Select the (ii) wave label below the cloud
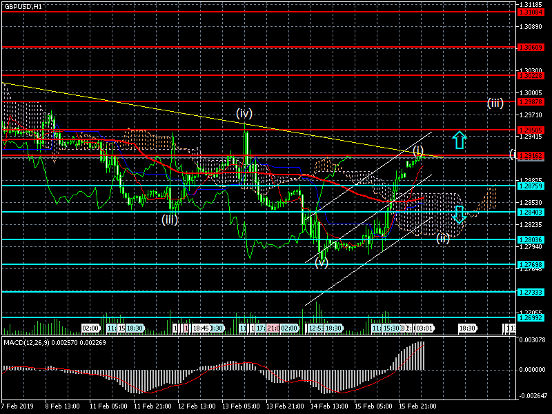The image size is (552, 414). point(442,238)
